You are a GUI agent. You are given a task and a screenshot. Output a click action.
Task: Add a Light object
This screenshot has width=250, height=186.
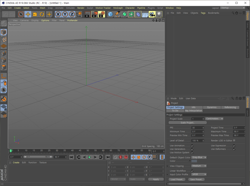(x=159, y=14)
